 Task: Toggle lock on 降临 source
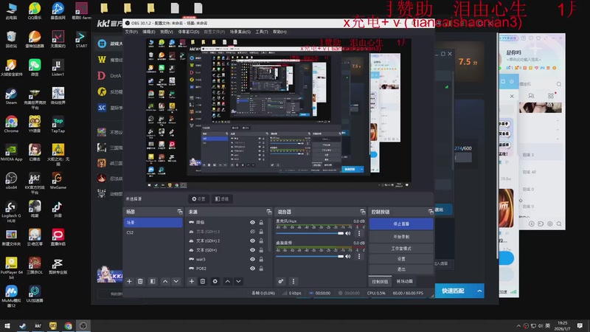[x=261, y=223]
